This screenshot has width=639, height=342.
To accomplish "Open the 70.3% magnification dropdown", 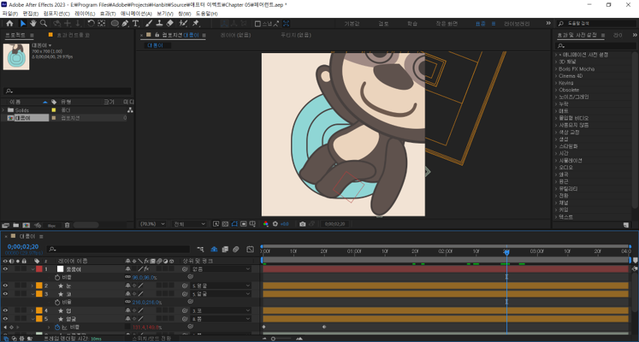I will (152, 224).
